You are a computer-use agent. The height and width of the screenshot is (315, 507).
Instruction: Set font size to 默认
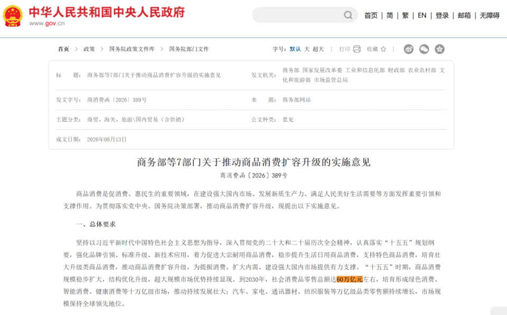point(295,49)
